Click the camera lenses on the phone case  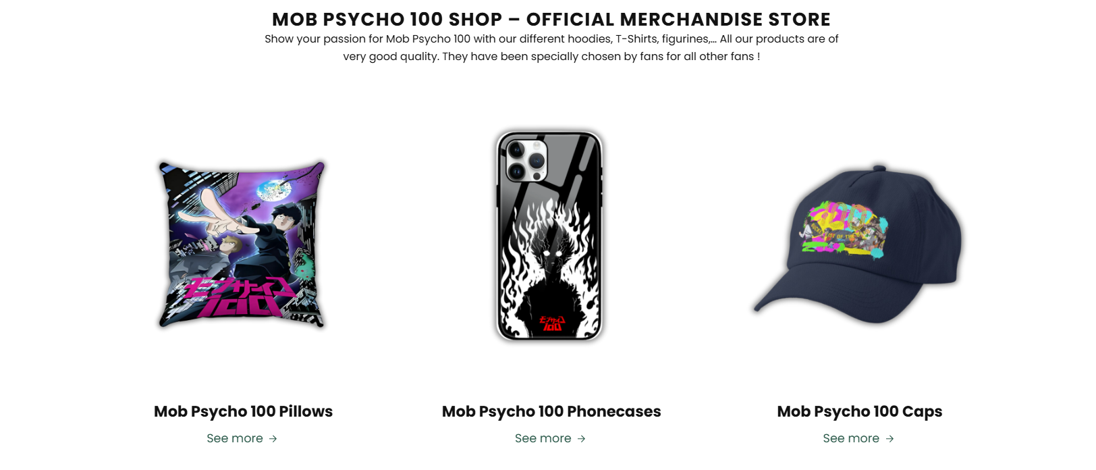click(526, 161)
